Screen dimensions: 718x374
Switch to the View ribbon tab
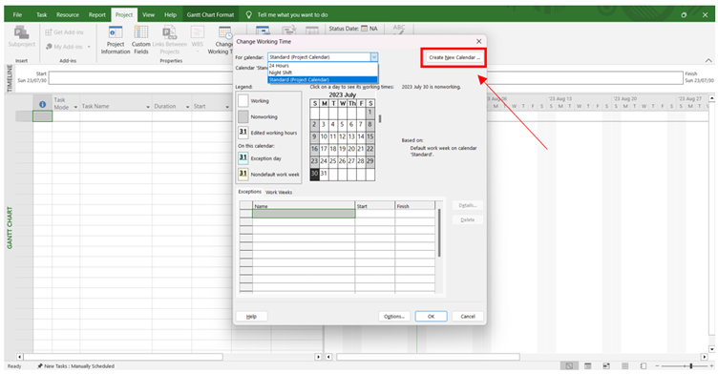[x=148, y=14]
